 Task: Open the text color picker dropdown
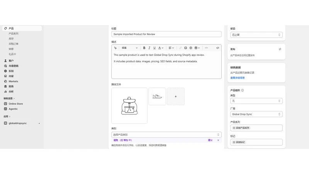tap(161, 48)
